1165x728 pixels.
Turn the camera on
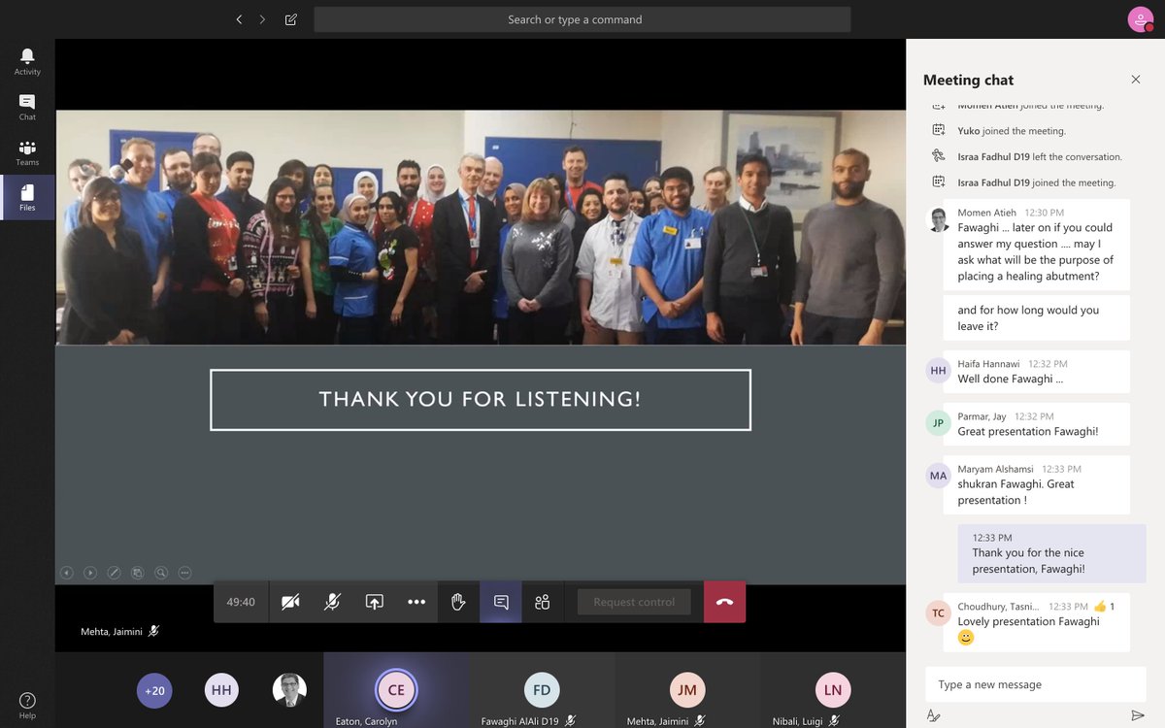290,602
